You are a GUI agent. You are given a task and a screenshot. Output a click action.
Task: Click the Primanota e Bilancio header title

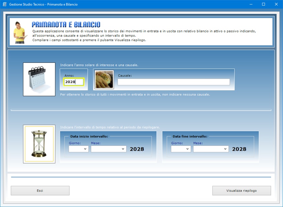[x=66, y=25]
